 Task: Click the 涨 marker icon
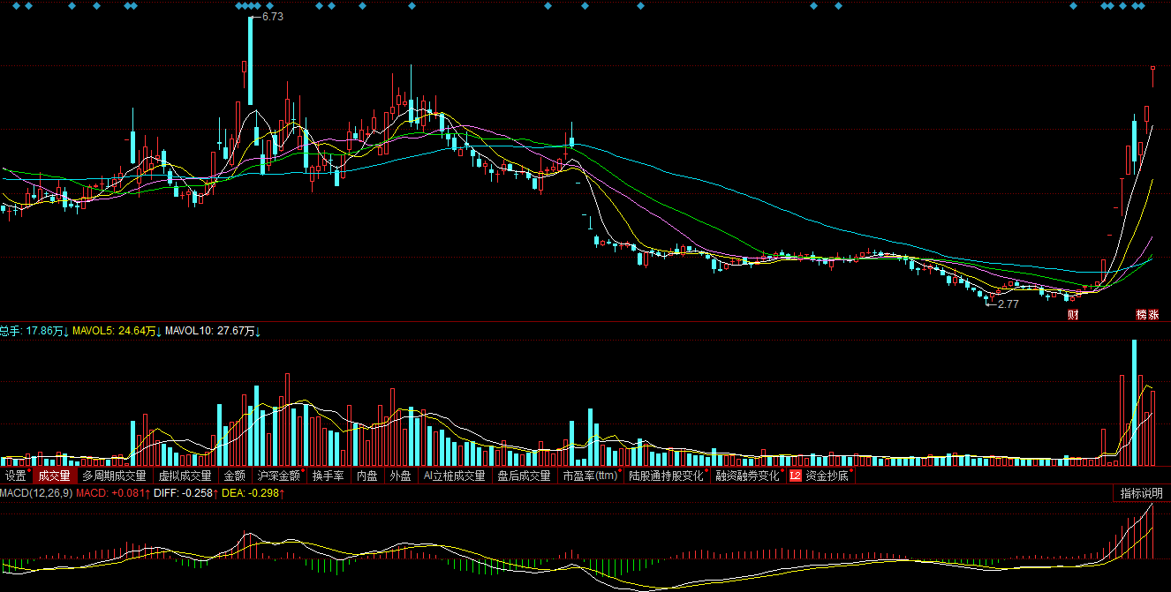[x=1153, y=315]
